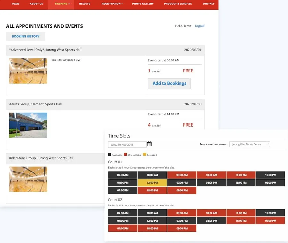Expand the REGISTRATION dropdown menu
Screen dimensions: 288x243
tap(112, 4)
